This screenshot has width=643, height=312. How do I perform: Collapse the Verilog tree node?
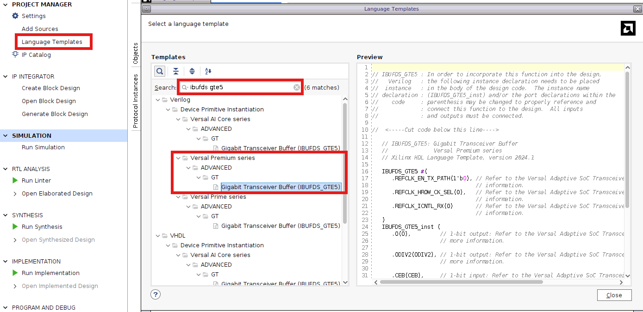coord(158,99)
